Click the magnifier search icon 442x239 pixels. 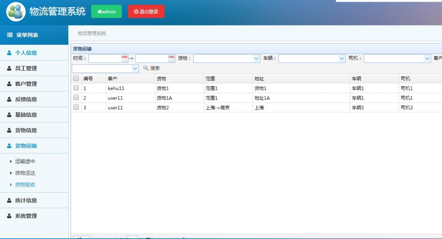coord(145,67)
